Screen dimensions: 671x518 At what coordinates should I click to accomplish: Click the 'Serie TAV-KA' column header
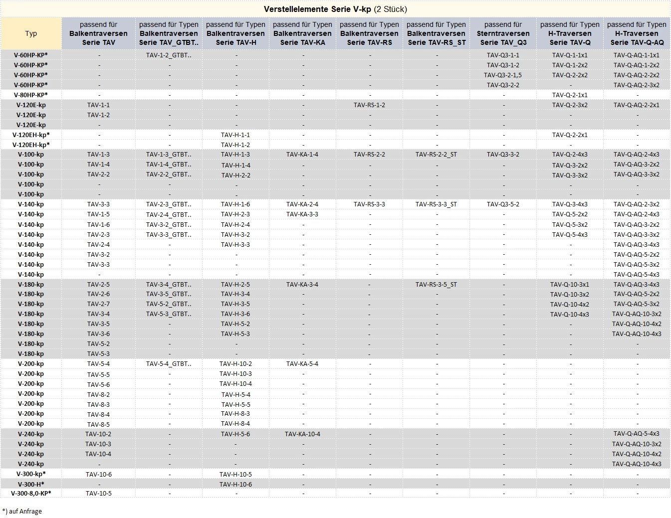302,33
